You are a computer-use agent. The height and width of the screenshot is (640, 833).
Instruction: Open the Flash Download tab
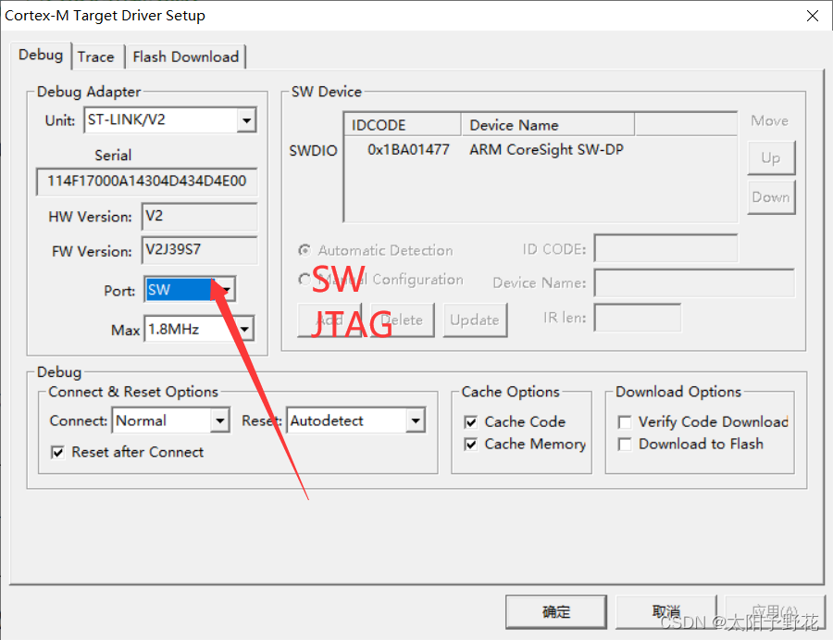tap(185, 56)
